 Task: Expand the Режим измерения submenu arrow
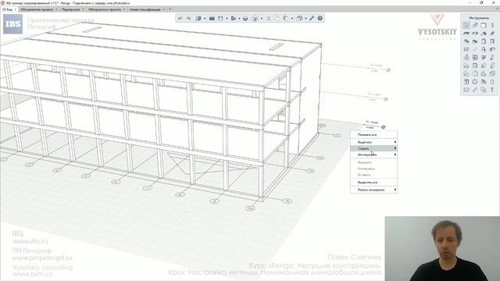pos(395,190)
